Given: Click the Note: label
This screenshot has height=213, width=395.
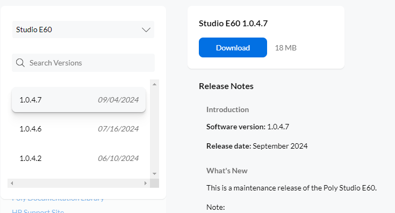Looking at the screenshot, I should [216, 207].
